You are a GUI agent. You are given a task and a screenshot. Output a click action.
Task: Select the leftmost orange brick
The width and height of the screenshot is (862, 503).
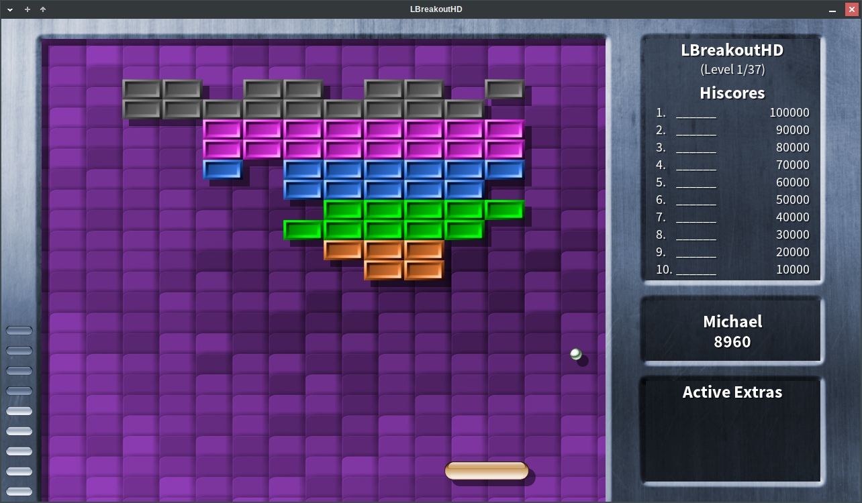tap(343, 249)
